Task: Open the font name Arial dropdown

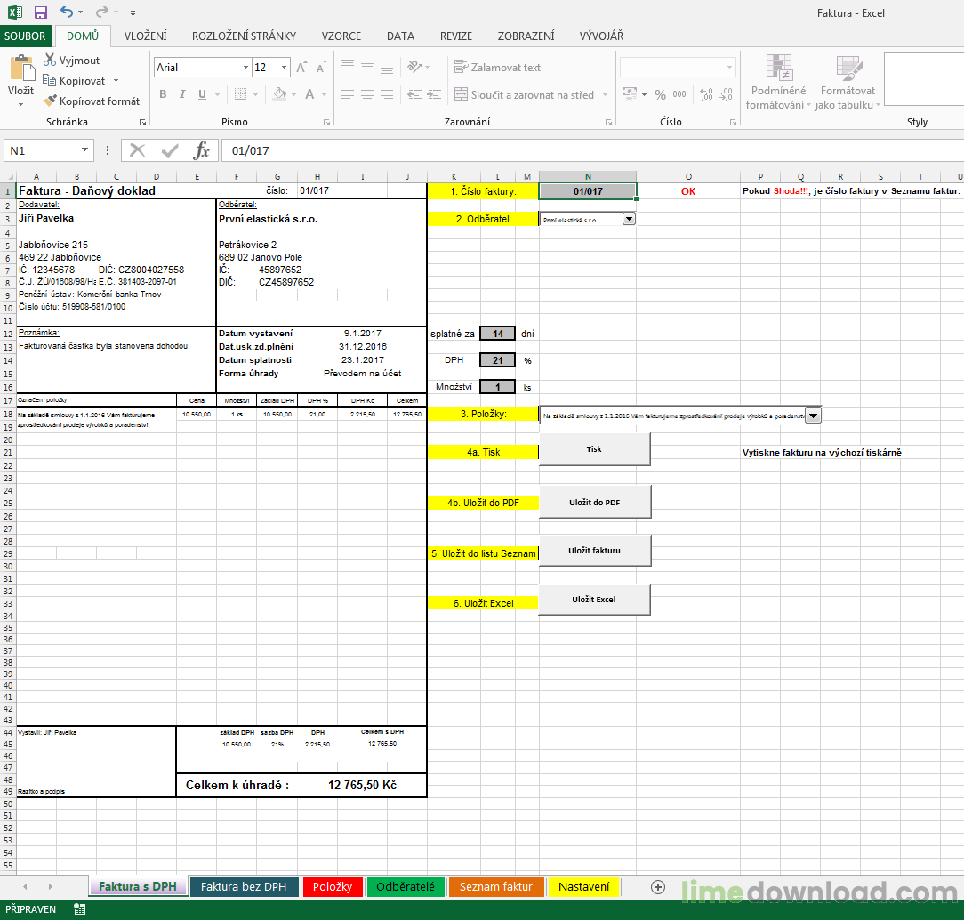Action: 245,68
